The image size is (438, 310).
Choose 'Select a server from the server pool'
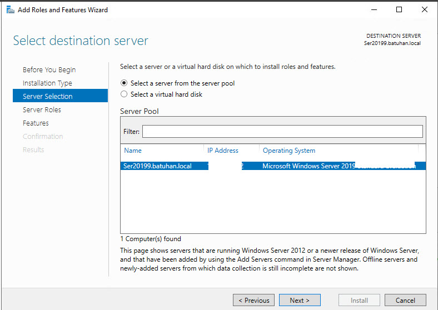[124, 83]
